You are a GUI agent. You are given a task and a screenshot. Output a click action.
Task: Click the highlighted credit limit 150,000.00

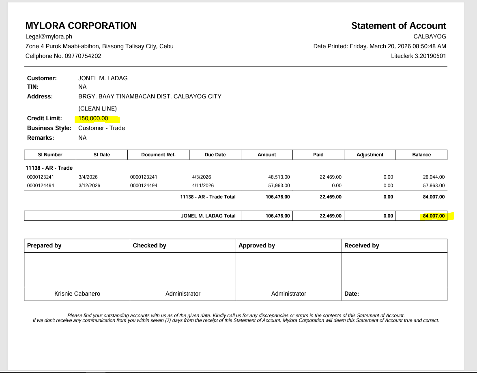tap(93, 118)
